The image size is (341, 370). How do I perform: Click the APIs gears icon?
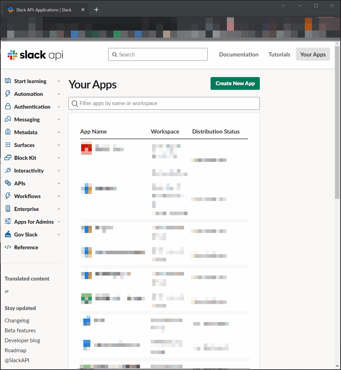8,183
